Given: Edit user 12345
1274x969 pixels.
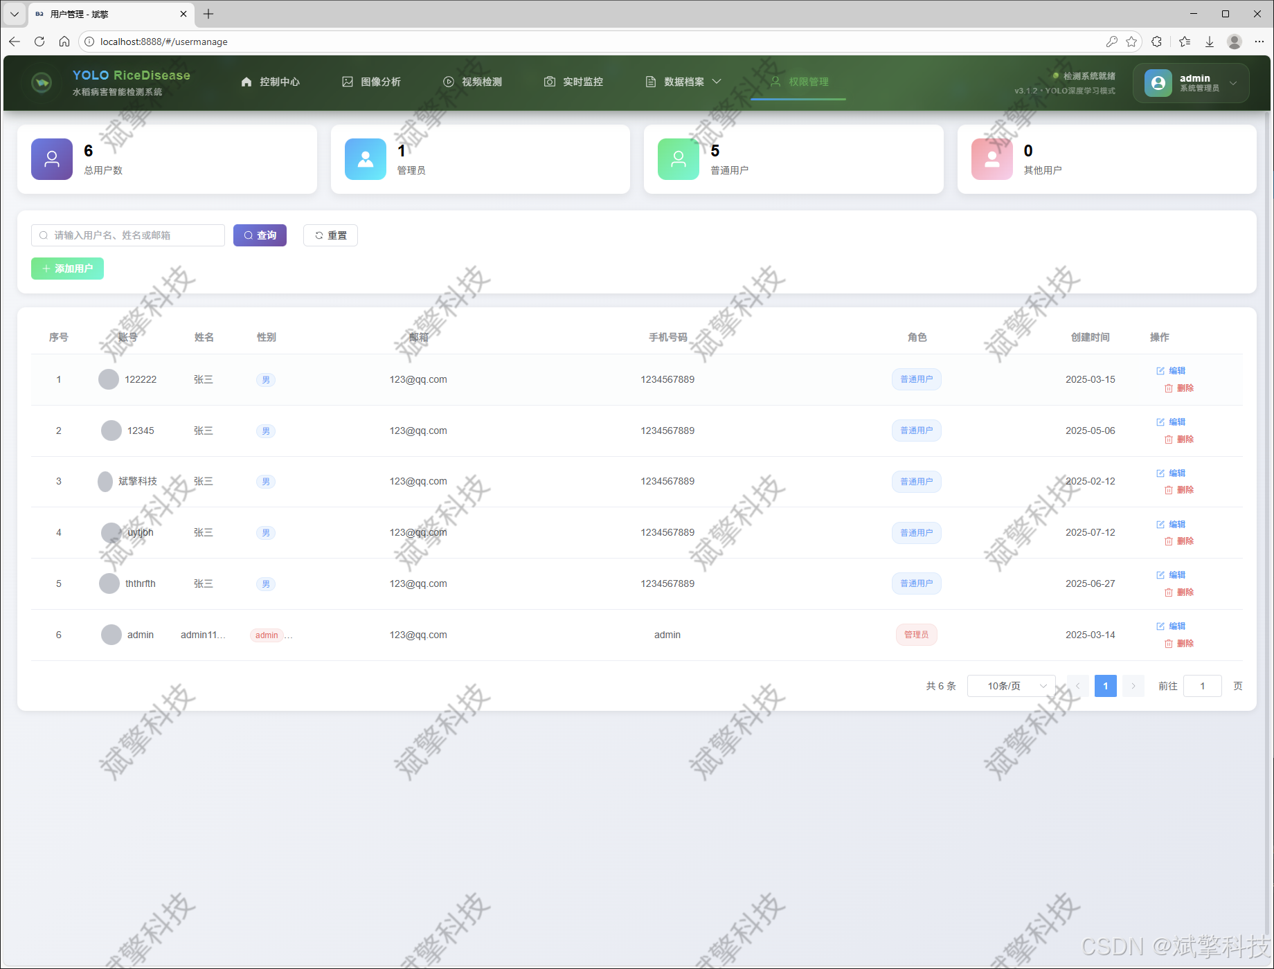Looking at the screenshot, I should pos(1171,422).
